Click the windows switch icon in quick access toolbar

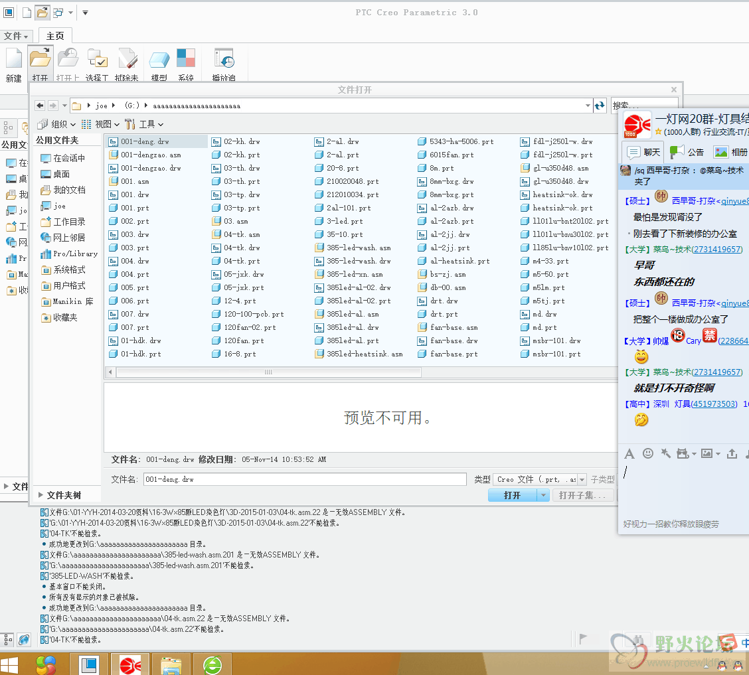click(58, 13)
